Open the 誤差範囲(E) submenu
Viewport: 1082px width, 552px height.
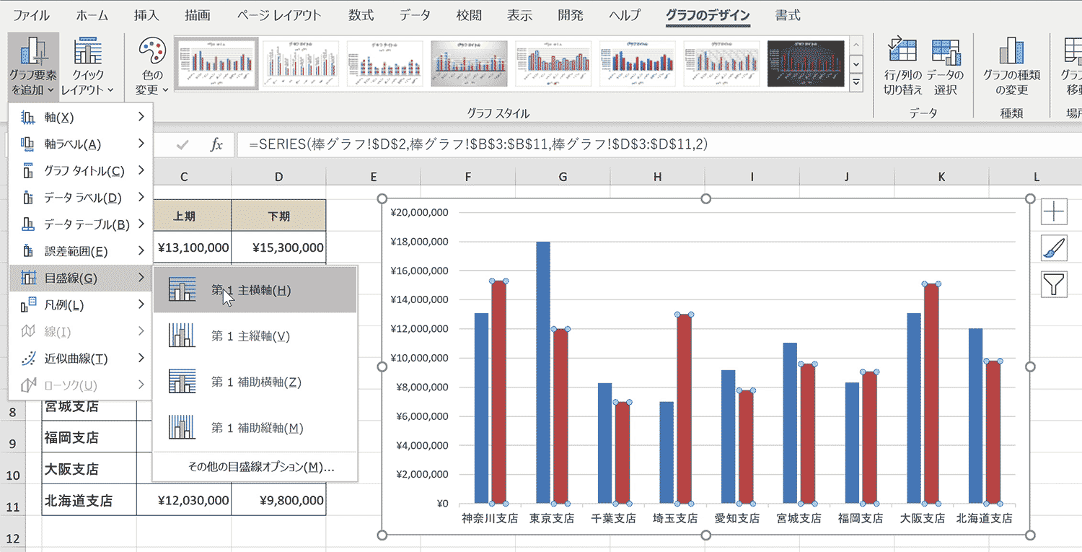(x=81, y=251)
